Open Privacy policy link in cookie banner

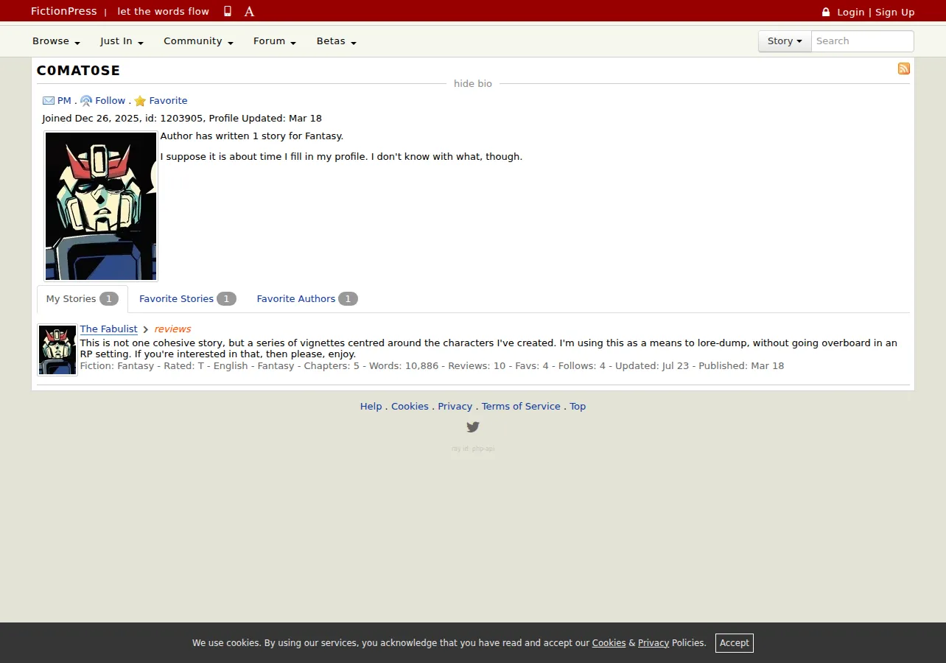point(654,643)
